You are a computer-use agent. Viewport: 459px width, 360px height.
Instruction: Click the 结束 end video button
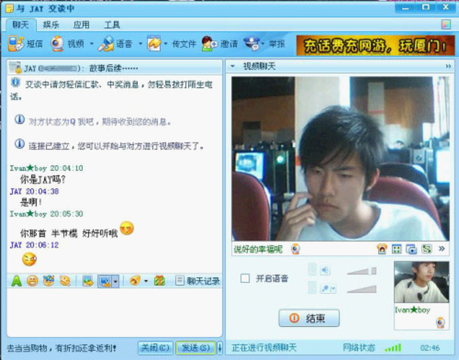(309, 318)
